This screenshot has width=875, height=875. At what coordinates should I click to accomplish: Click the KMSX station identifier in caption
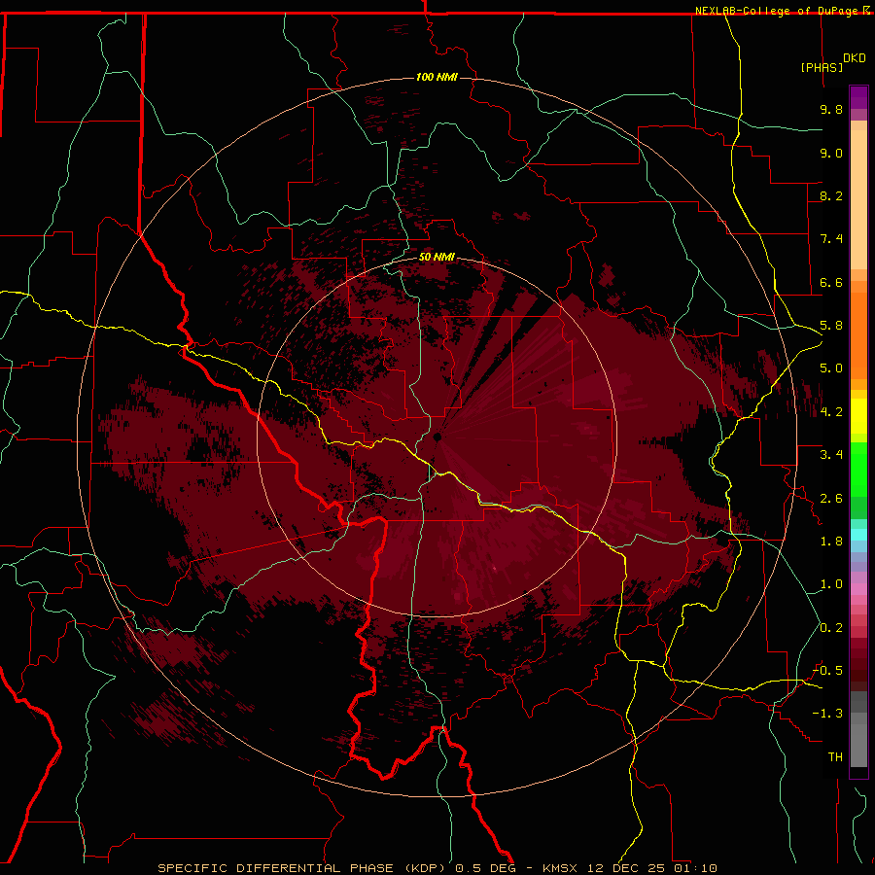[x=561, y=868]
